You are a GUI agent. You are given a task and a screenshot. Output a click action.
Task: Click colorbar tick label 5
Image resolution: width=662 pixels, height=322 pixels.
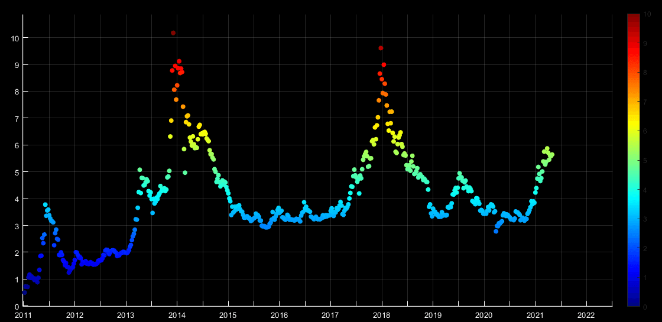click(645, 160)
